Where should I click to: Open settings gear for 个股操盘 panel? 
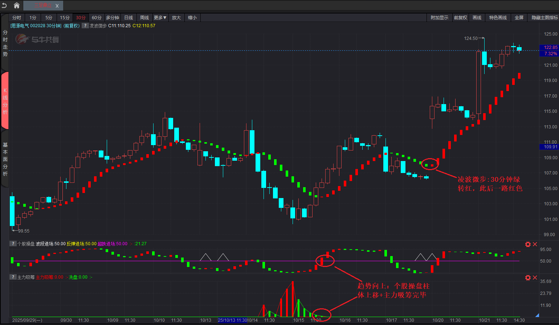click(528, 244)
